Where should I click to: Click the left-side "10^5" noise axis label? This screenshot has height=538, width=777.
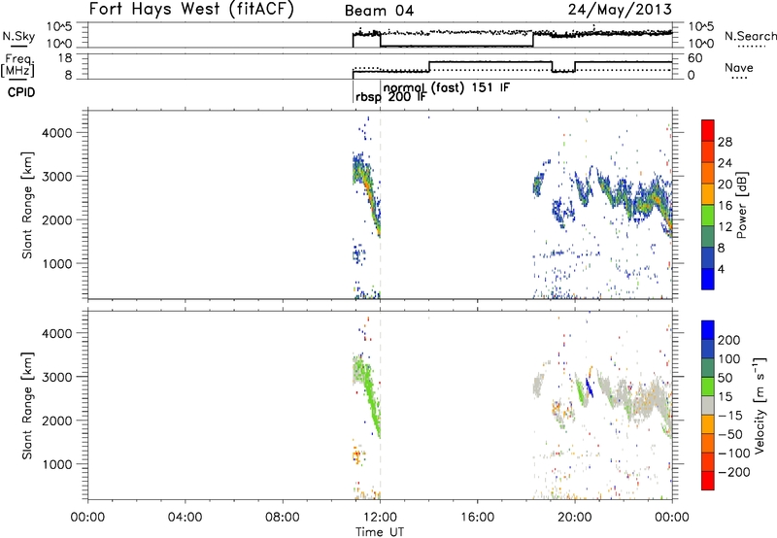[59, 27]
